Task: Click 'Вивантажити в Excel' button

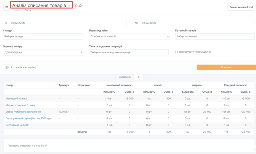Action: tap(241, 7)
